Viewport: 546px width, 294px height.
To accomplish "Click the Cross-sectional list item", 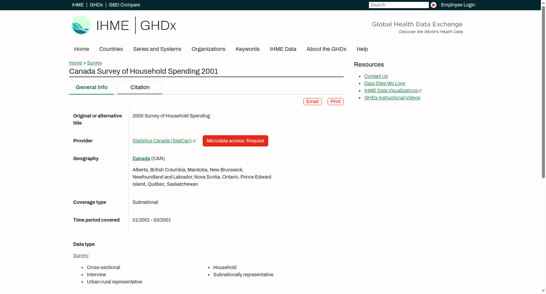I will [x=103, y=267].
